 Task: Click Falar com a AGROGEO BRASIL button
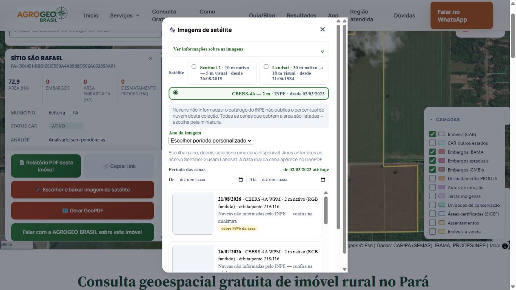tap(82, 232)
